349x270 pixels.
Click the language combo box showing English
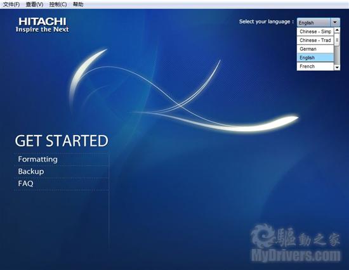click(x=319, y=22)
